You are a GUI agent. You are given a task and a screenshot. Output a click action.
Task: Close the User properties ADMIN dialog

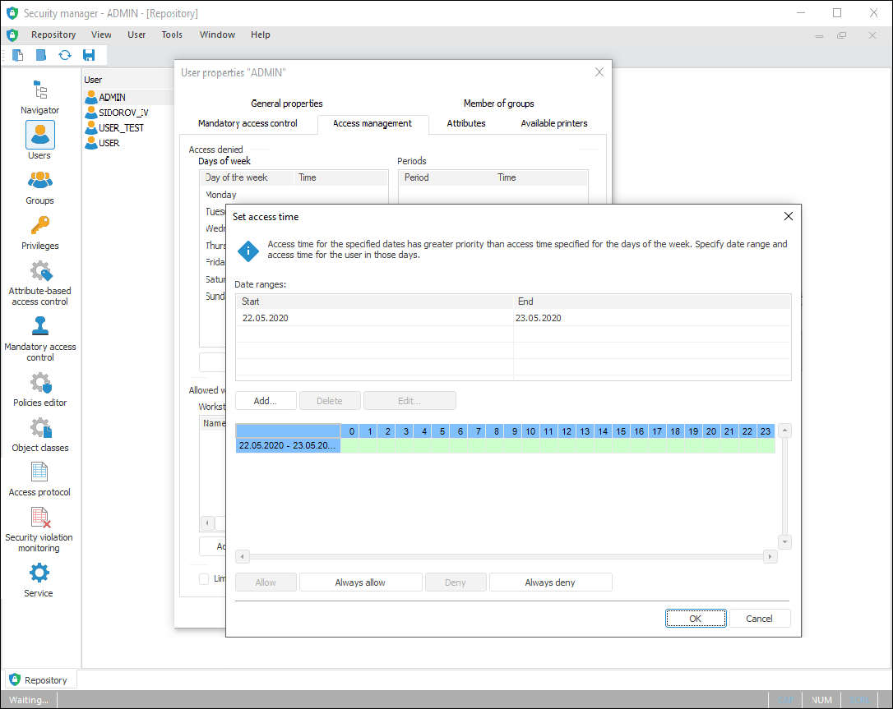click(599, 72)
